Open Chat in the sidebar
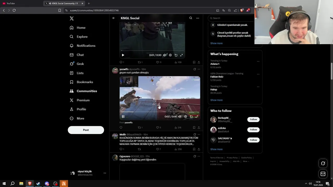The height and width of the screenshot is (187, 333). pyautogui.click(x=77, y=55)
